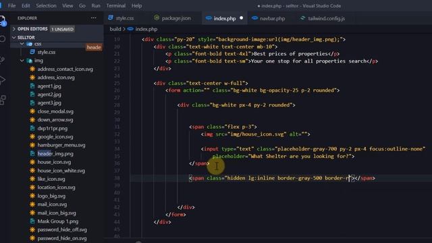Open agent3.jpg file
Screen dimensions: 432x243
(x=49, y=103)
